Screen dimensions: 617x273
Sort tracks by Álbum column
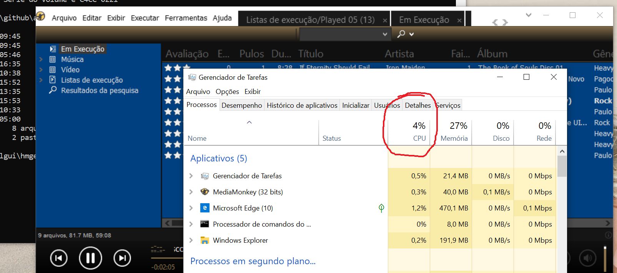tap(492, 54)
